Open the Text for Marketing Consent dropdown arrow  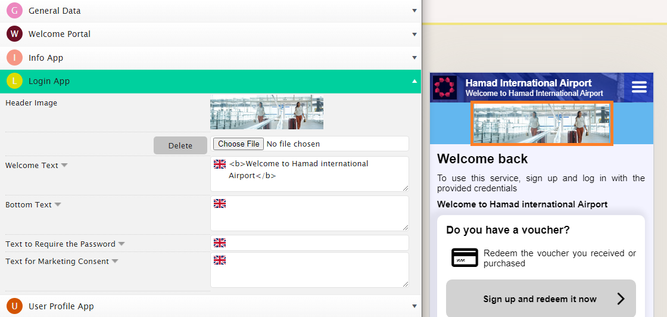115,261
